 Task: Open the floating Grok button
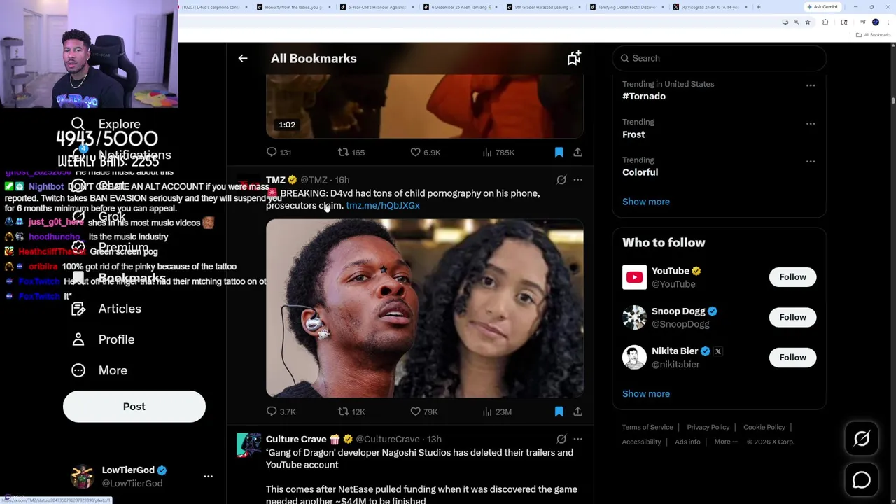[862, 439]
